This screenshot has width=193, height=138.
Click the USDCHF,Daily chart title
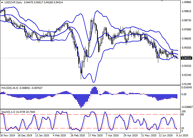12,2
